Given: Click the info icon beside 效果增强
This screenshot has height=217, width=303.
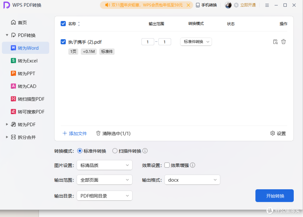Looking at the screenshot, I should 193,165.
